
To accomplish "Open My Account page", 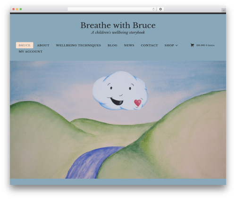I will pos(31,52).
